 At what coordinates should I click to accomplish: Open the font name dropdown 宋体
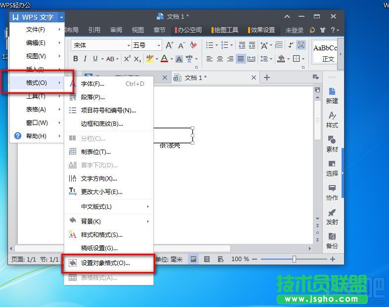click(129, 45)
